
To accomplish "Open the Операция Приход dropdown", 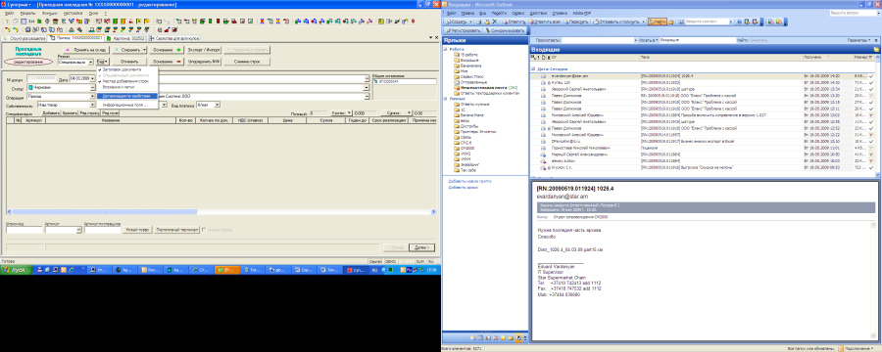I will point(93,96).
